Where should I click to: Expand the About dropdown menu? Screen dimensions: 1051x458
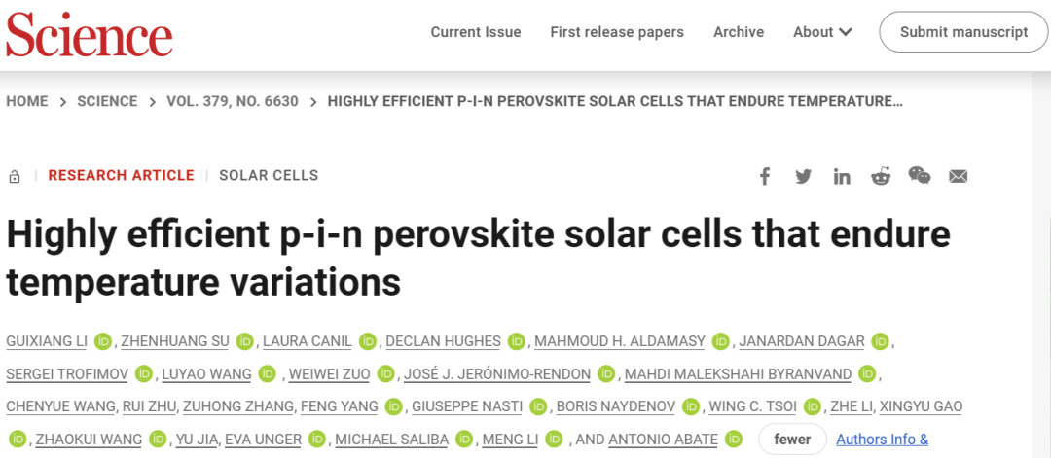point(822,32)
